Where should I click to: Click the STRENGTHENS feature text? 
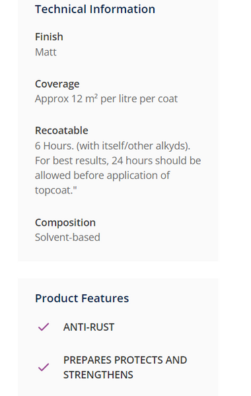tap(98, 375)
